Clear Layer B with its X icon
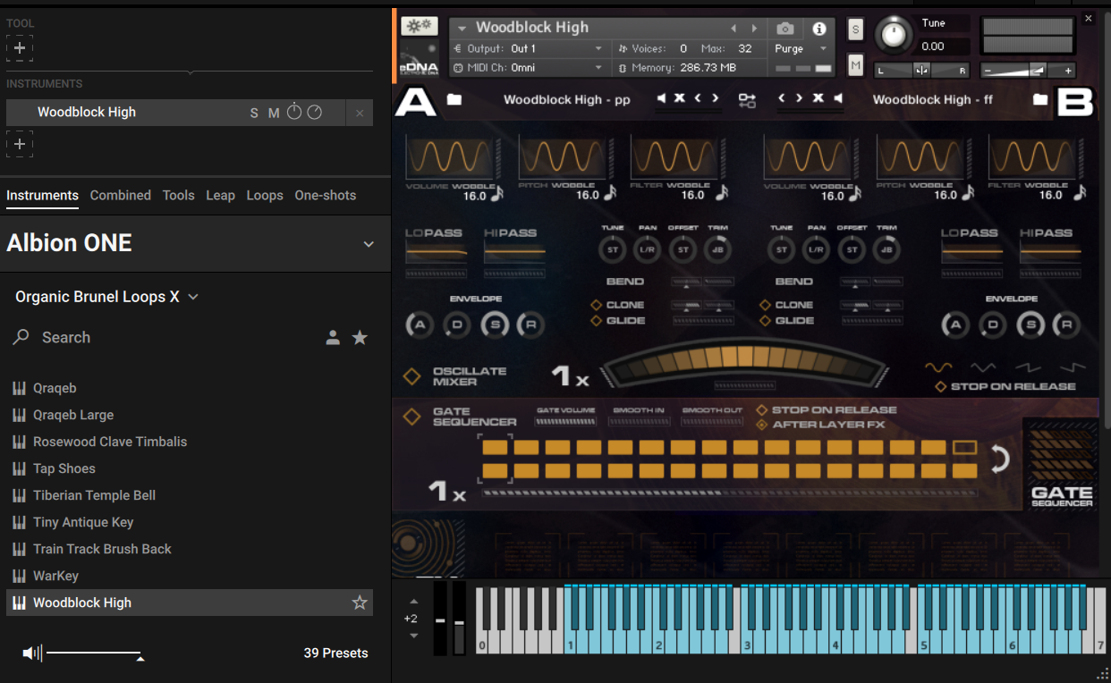Viewport: 1111px width, 683px height. point(818,98)
